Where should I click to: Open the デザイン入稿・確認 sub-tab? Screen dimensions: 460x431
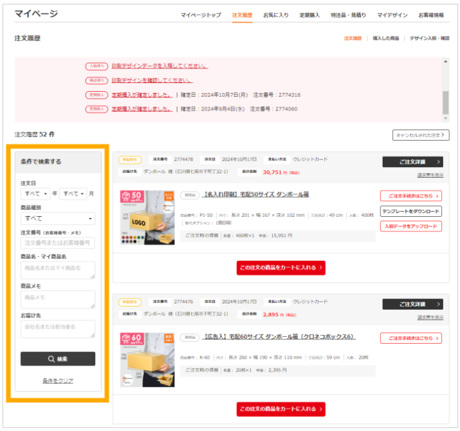click(429, 38)
